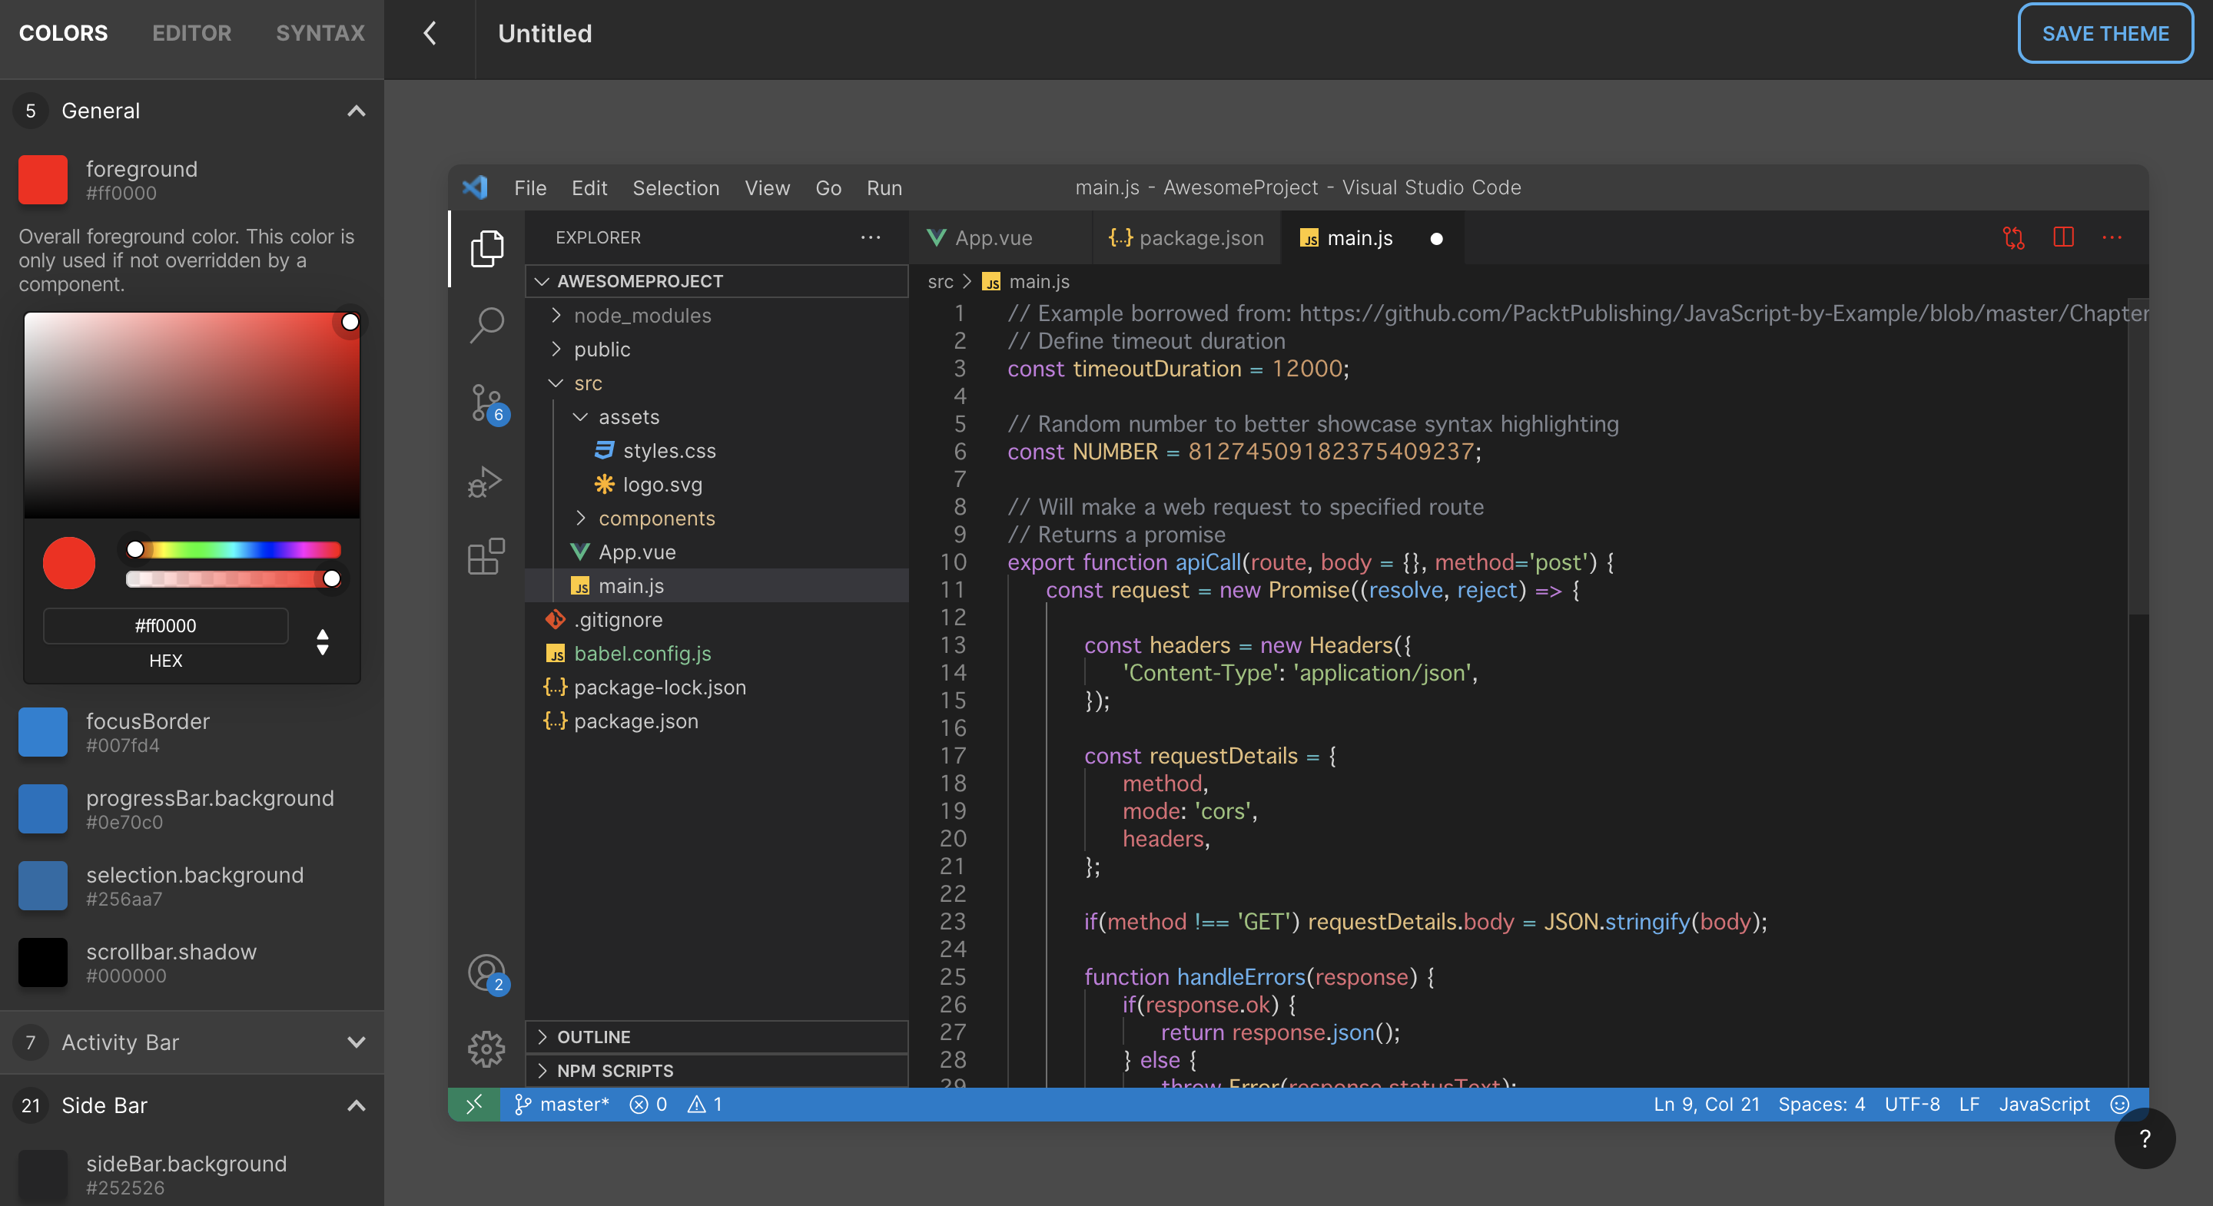This screenshot has width=2213, height=1206.
Task: Click the hex color input field
Action: (166, 625)
